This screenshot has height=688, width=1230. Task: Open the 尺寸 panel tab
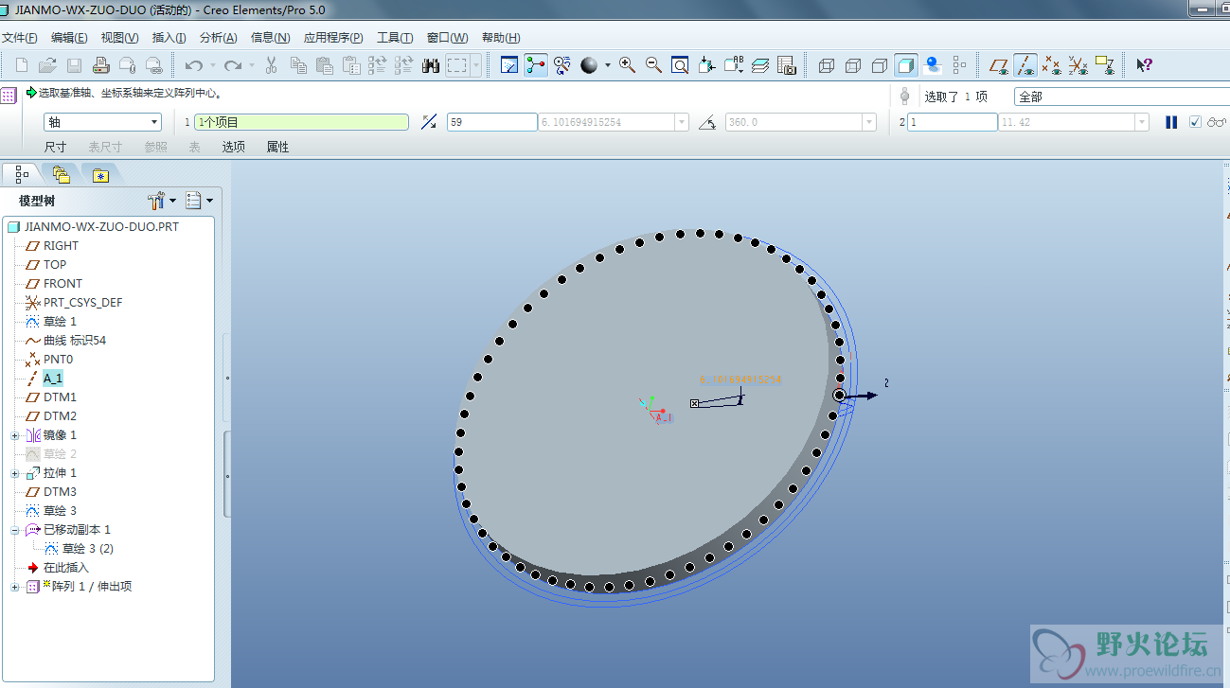55,147
